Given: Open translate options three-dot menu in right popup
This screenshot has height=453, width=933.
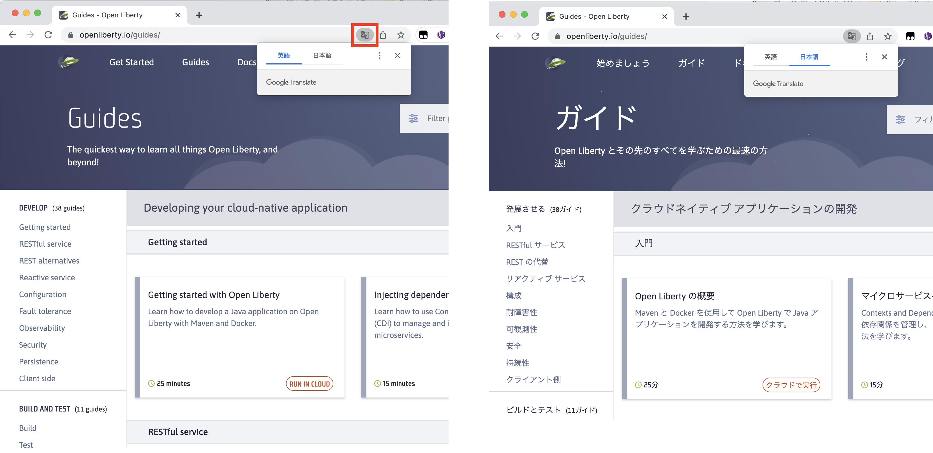Looking at the screenshot, I should click(x=866, y=57).
